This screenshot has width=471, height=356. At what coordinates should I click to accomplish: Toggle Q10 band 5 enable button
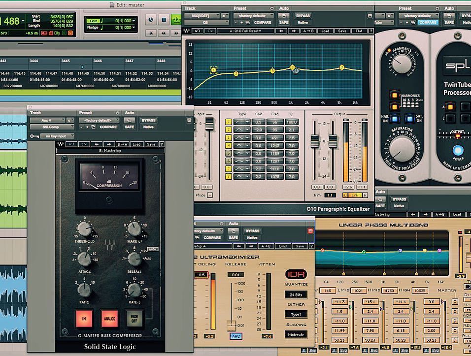point(229,154)
